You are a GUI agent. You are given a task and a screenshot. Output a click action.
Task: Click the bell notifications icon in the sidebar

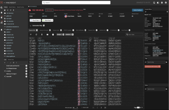(1, 30)
